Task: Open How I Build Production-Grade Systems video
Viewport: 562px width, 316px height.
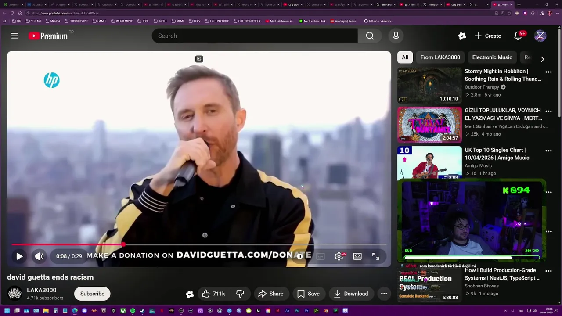Action: 503,274
